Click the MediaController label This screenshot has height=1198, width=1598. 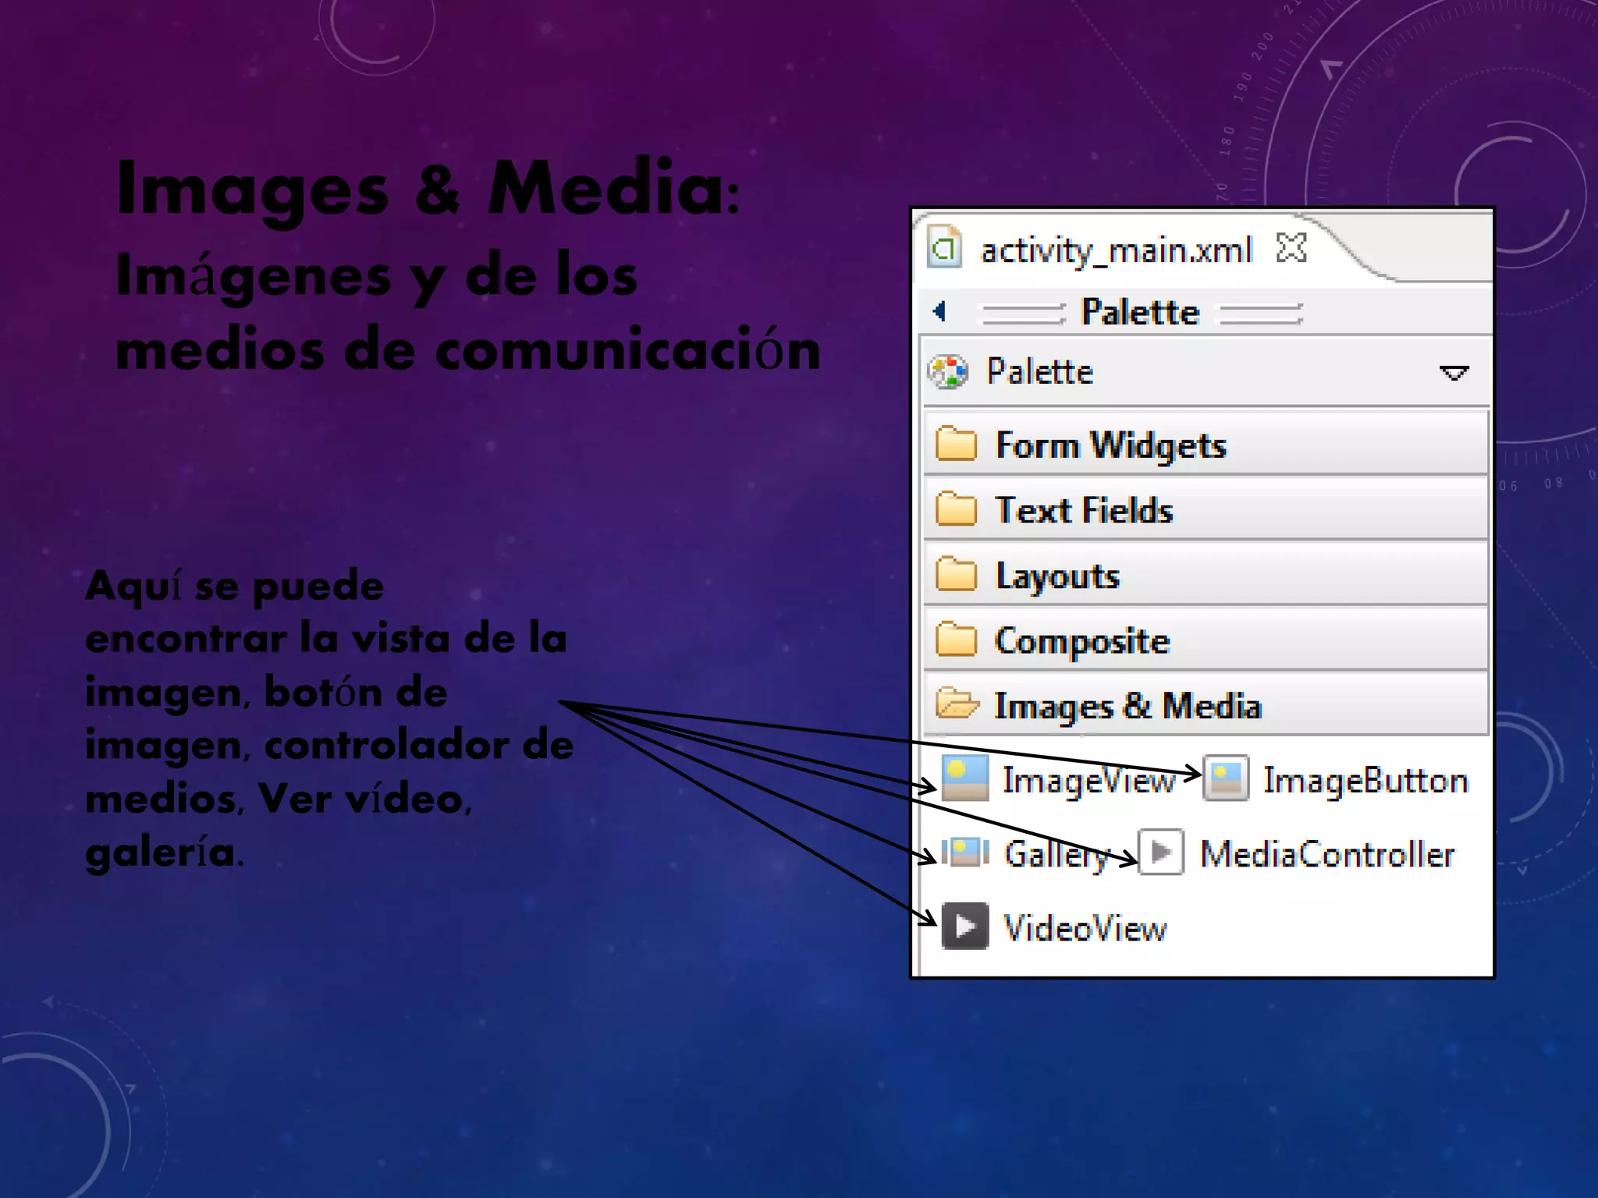(1327, 854)
